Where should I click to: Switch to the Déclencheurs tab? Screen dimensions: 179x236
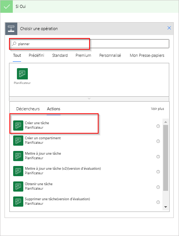pos(28,109)
